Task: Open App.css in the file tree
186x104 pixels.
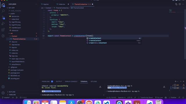Action: tap(14, 42)
